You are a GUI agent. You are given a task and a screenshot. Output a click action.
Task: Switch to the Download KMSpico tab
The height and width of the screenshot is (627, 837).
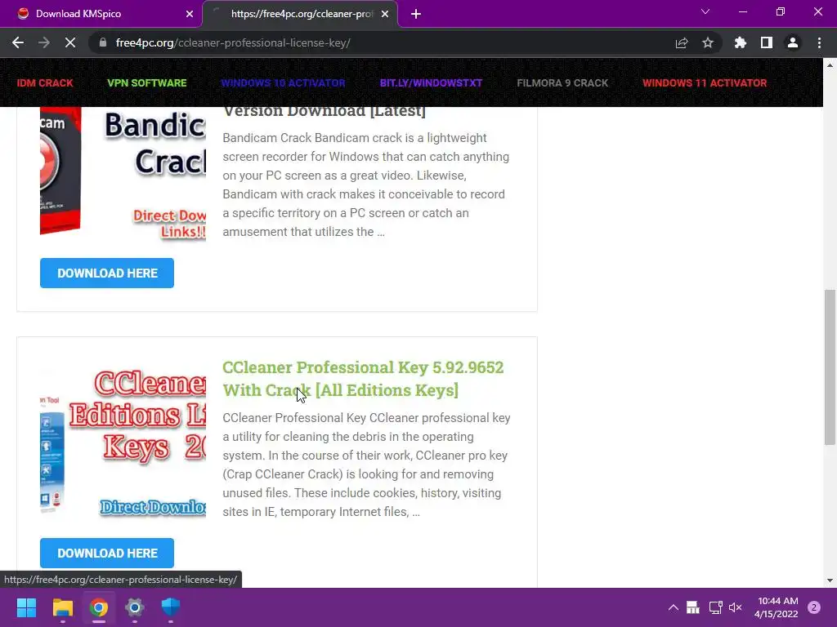click(101, 14)
